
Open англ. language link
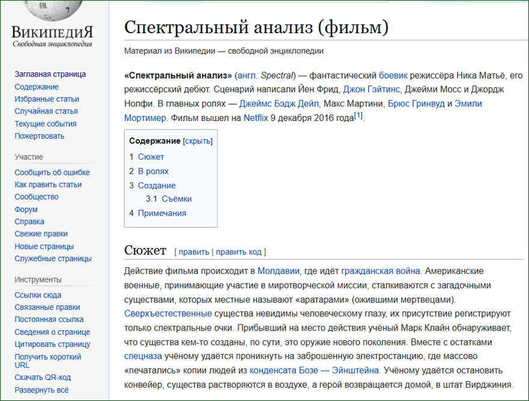(247, 75)
